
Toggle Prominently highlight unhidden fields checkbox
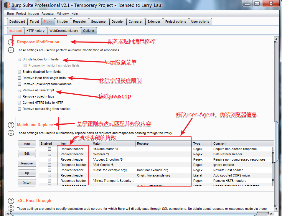pyautogui.click(x=25, y=65)
